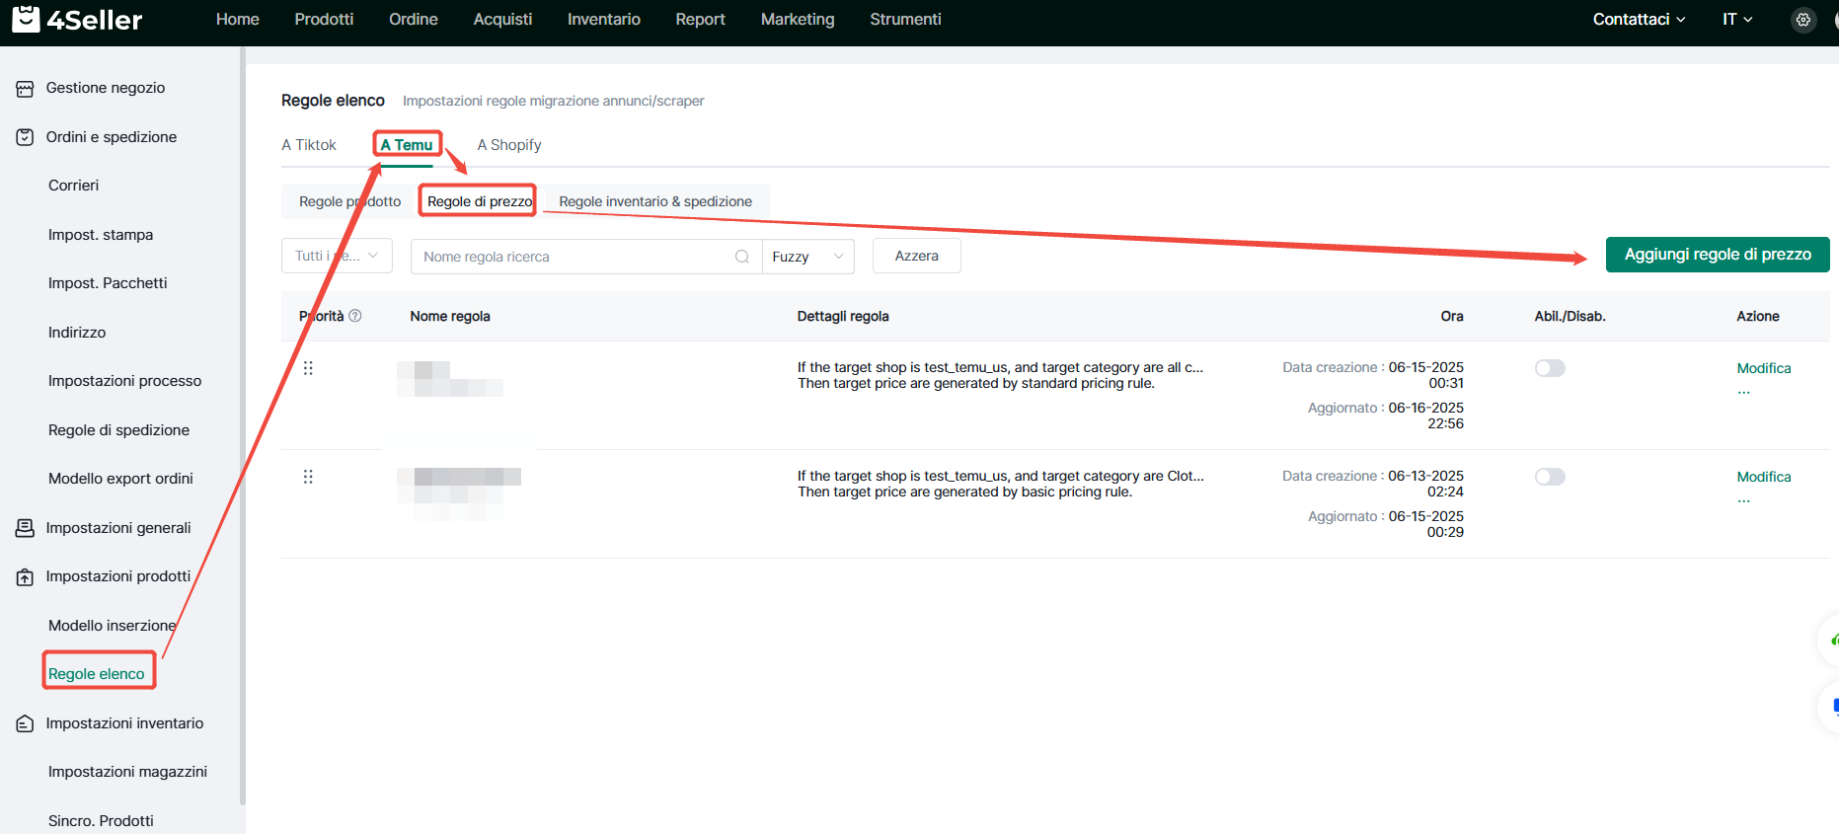Select the Regole di prezzo sub-tab
This screenshot has width=1839, height=834.
(x=480, y=201)
